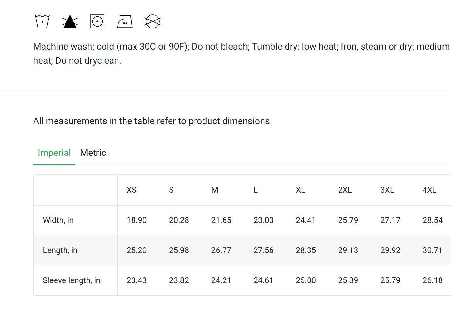Select the Length, in row label
451x315 pixels.
pyautogui.click(x=60, y=250)
